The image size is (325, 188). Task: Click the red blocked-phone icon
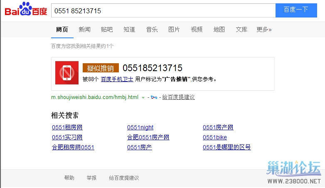tap(67, 73)
